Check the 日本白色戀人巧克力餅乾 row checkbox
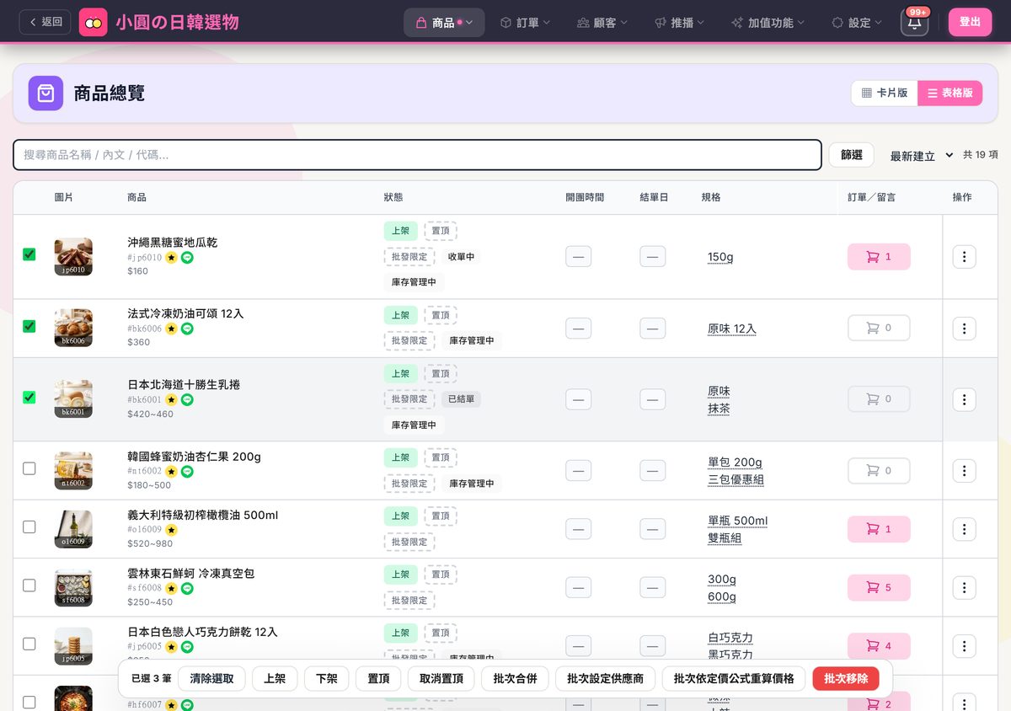Screen dimensions: 1011x711 pyautogui.click(x=29, y=644)
